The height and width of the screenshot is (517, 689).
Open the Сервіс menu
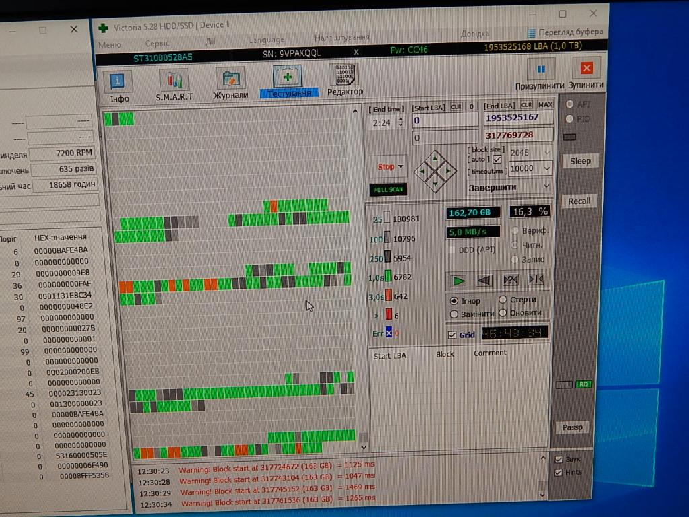tap(157, 42)
